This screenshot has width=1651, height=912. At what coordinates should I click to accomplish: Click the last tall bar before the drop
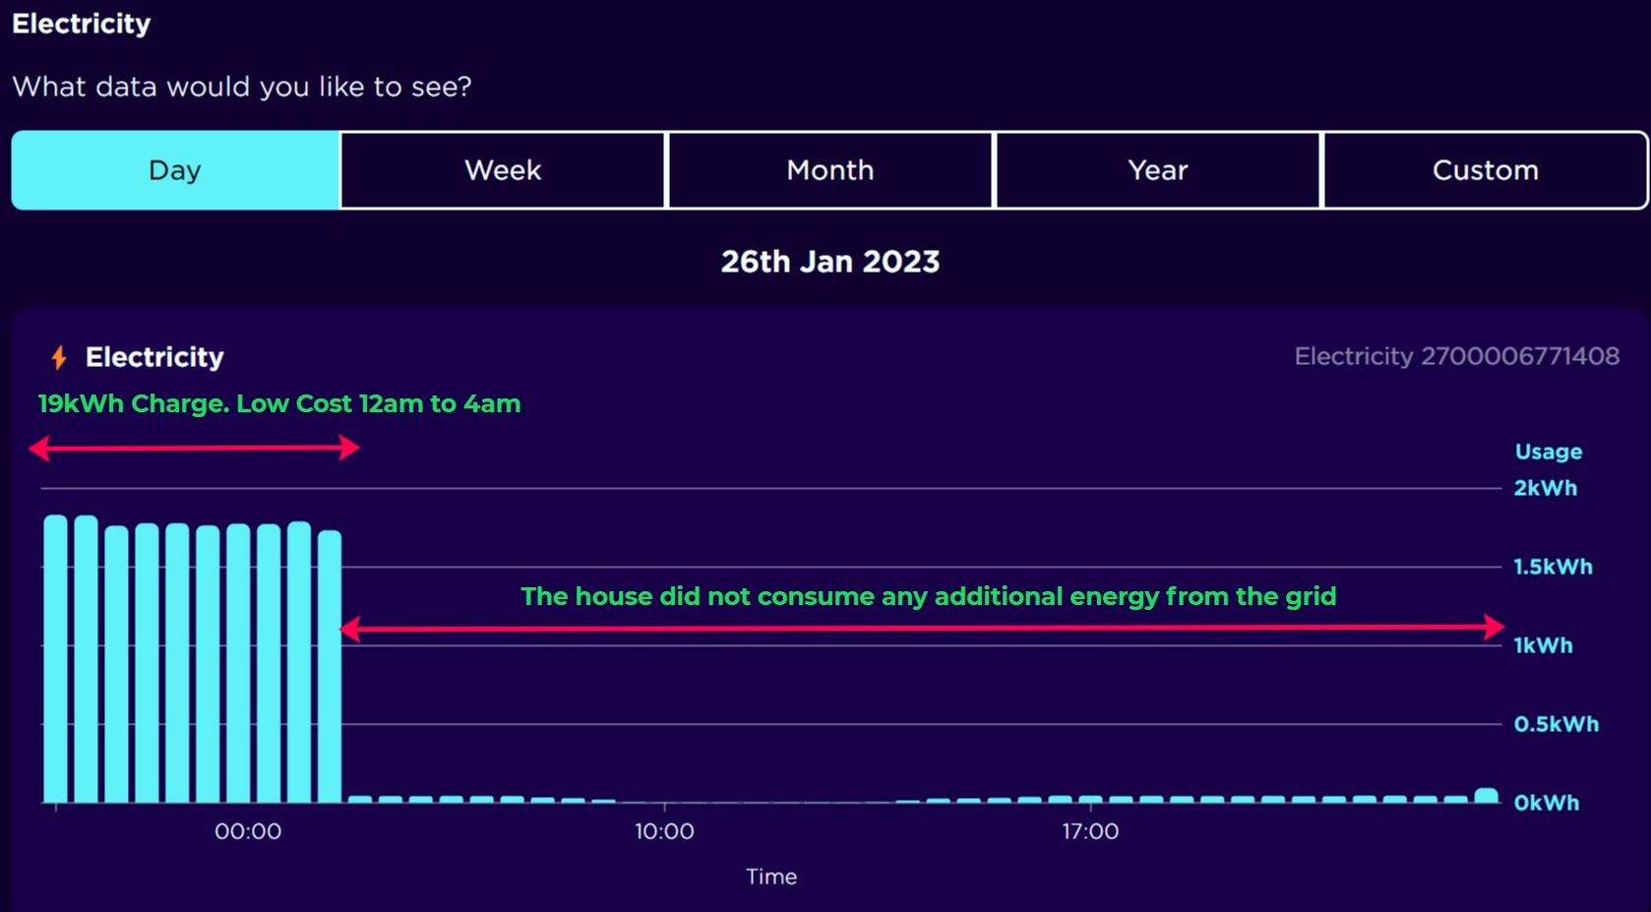click(330, 667)
